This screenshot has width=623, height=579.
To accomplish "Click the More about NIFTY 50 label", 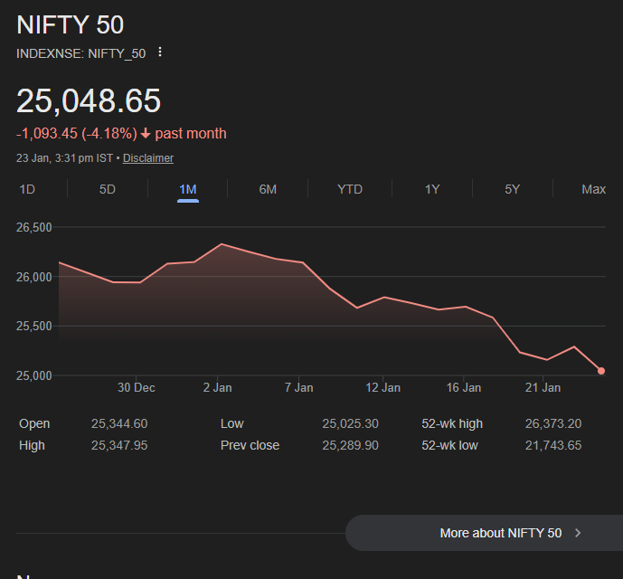I will point(500,533).
